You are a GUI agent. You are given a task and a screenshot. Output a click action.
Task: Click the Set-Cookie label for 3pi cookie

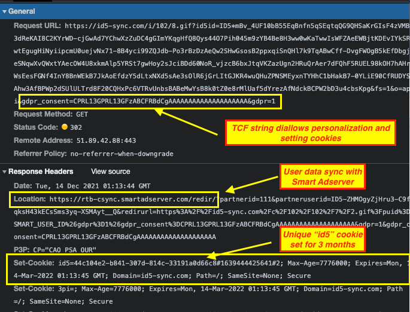pyautogui.click(x=34, y=289)
